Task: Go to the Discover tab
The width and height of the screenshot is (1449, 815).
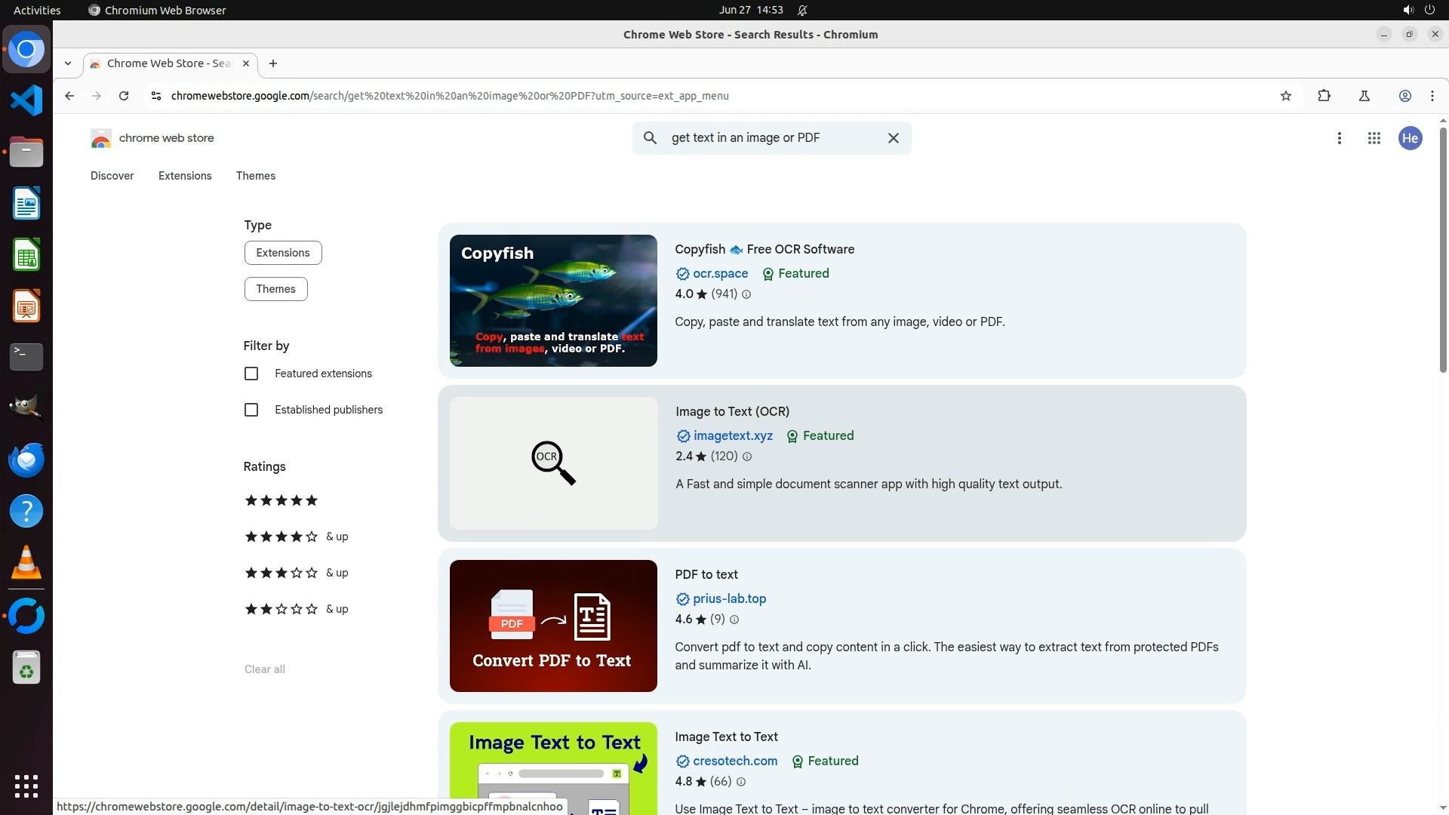Action: point(112,176)
